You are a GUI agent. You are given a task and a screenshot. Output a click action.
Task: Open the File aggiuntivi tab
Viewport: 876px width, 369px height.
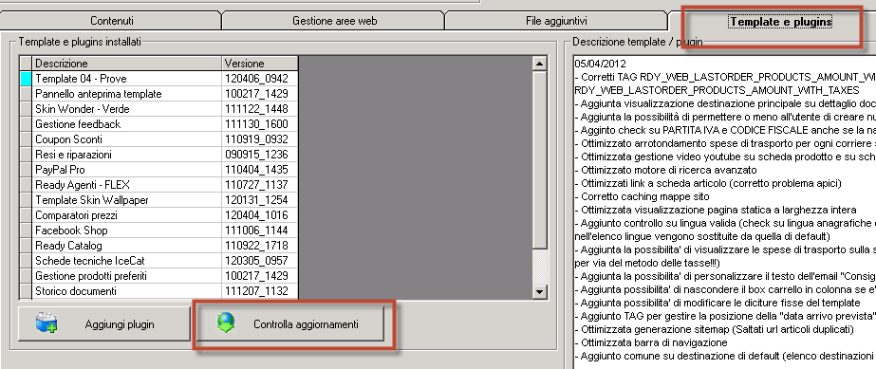tap(556, 21)
